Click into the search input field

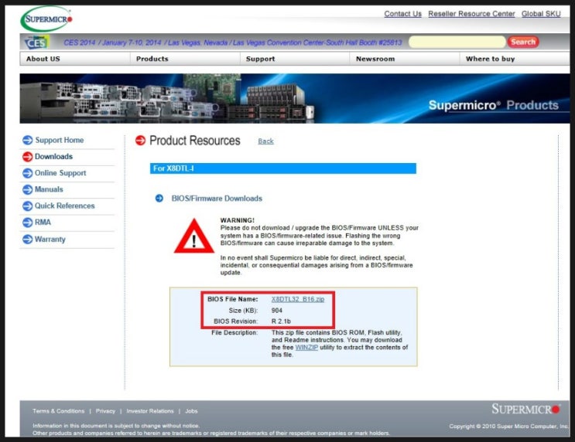point(457,42)
